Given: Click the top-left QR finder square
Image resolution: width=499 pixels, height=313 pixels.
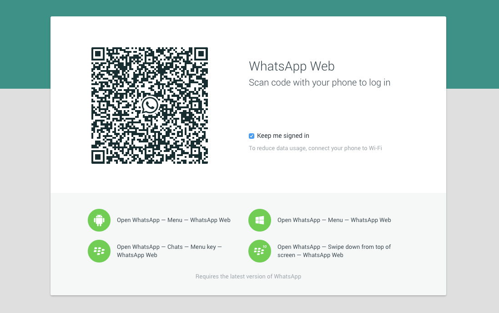Looking at the screenshot, I should tap(99, 55).
